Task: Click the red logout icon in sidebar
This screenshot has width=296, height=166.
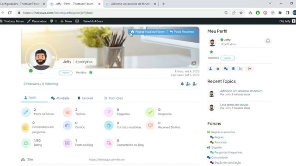Action: click(x=249, y=69)
